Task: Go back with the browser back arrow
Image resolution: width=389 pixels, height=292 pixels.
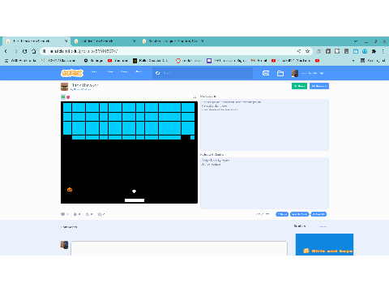Action: pos(6,51)
